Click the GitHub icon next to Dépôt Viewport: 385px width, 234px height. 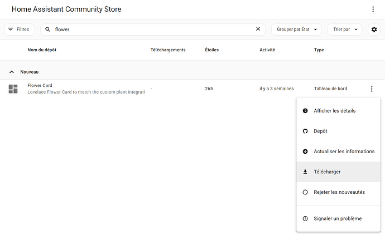(x=305, y=131)
